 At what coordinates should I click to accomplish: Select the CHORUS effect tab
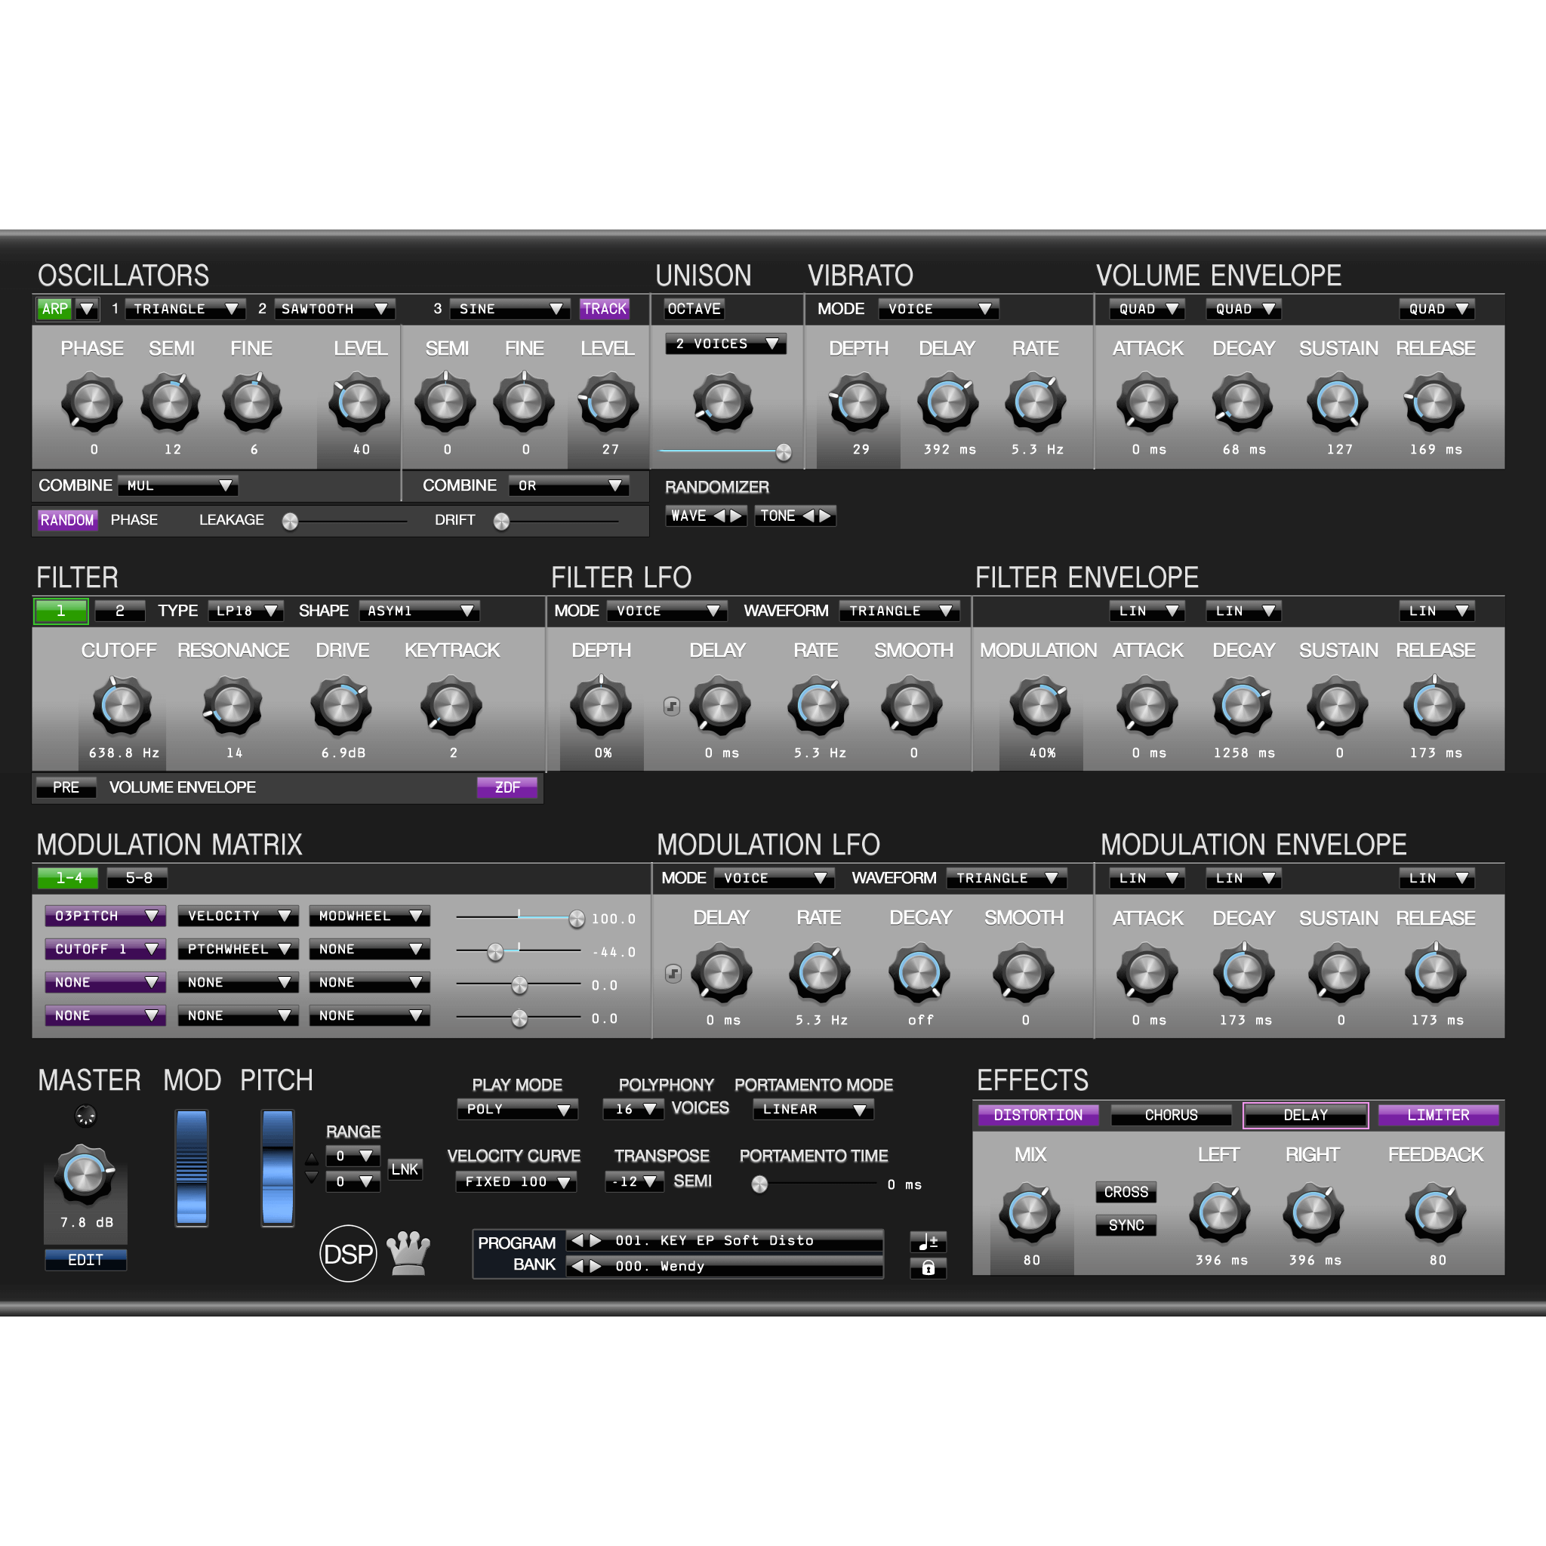(x=1172, y=1115)
